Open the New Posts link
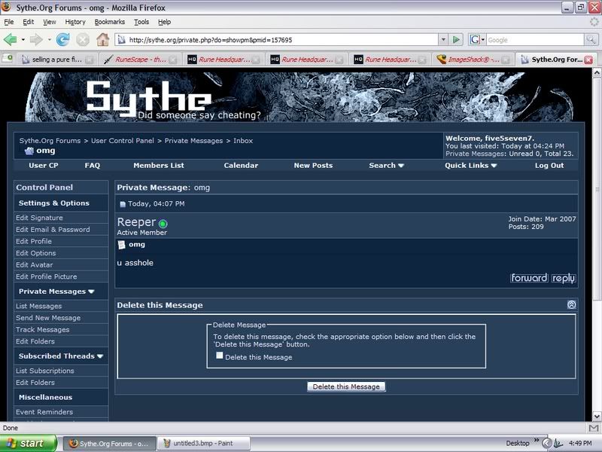Image resolution: width=602 pixels, height=452 pixels. click(313, 166)
